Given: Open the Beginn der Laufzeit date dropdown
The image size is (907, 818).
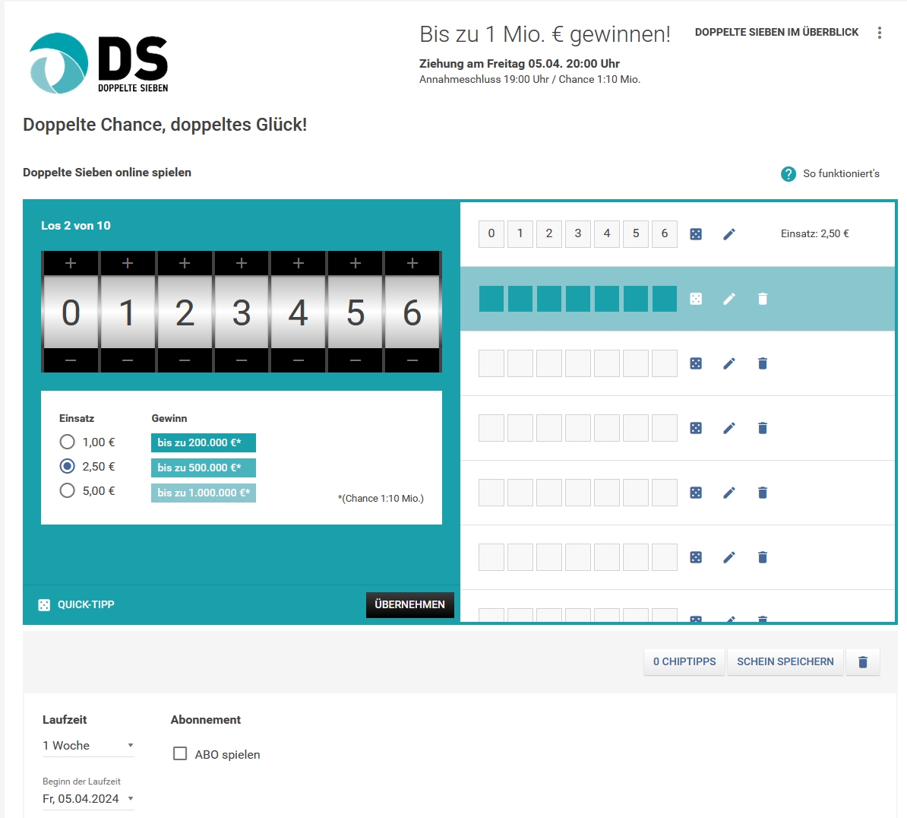Looking at the screenshot, I should 88,799.
